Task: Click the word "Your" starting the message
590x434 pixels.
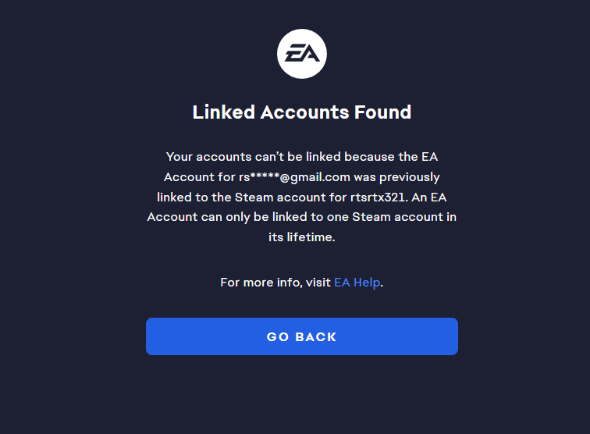Action: [180, 157]
